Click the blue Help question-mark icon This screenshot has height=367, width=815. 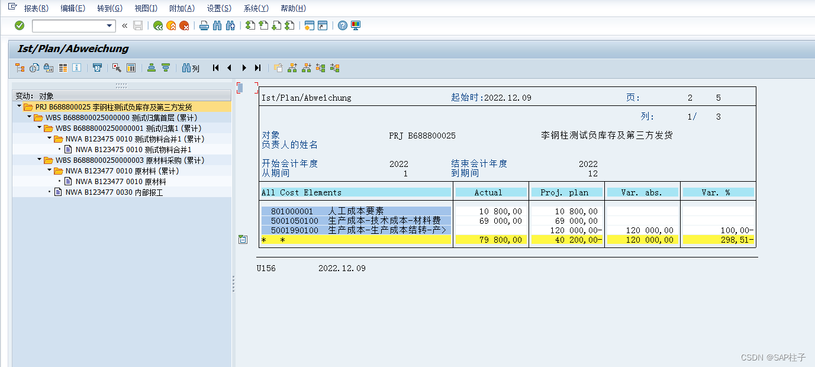point(343,25)
